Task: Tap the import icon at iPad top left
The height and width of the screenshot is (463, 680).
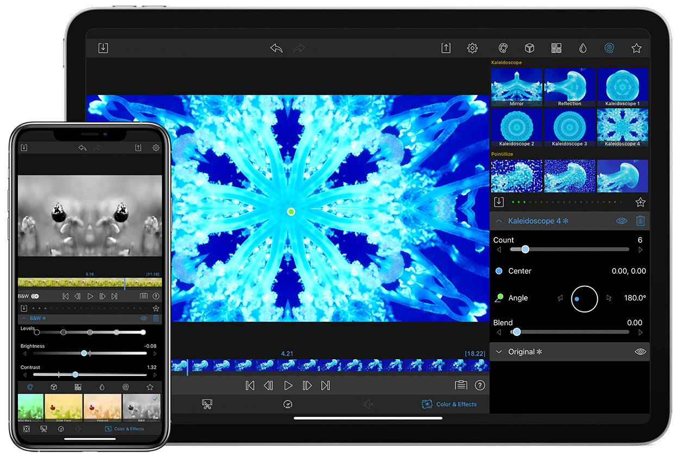Action: pyautogui.click(x=103, y=48)
